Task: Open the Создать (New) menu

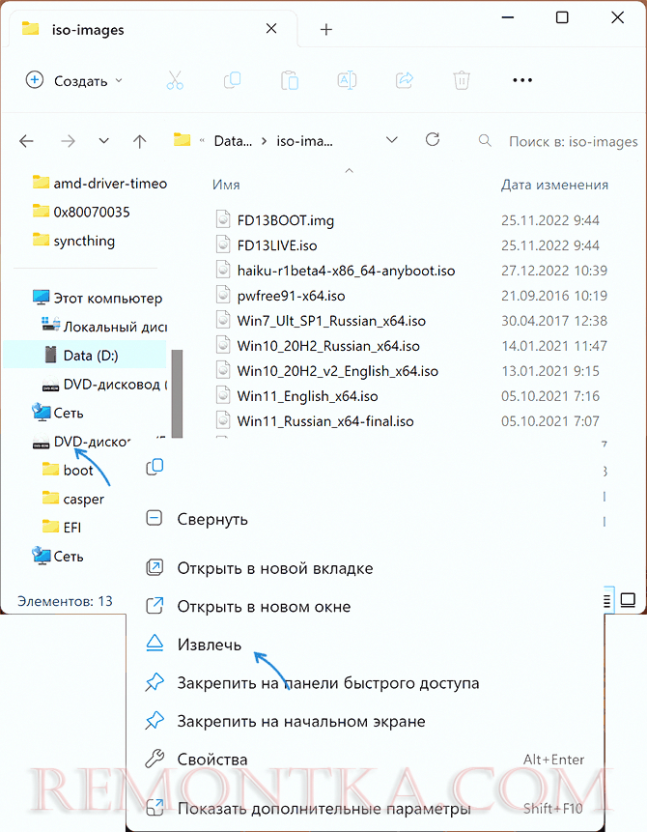Action: (74, 80)
